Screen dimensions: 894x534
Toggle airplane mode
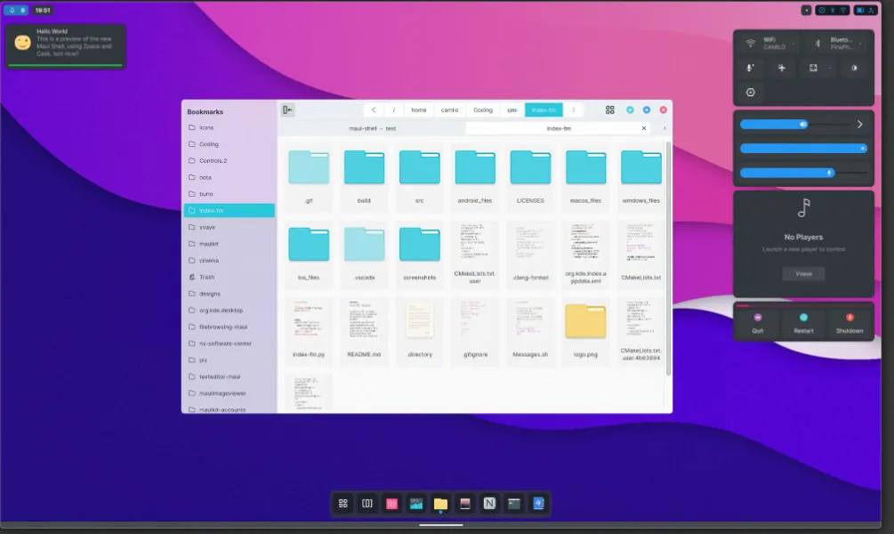[x=782, y=68]
